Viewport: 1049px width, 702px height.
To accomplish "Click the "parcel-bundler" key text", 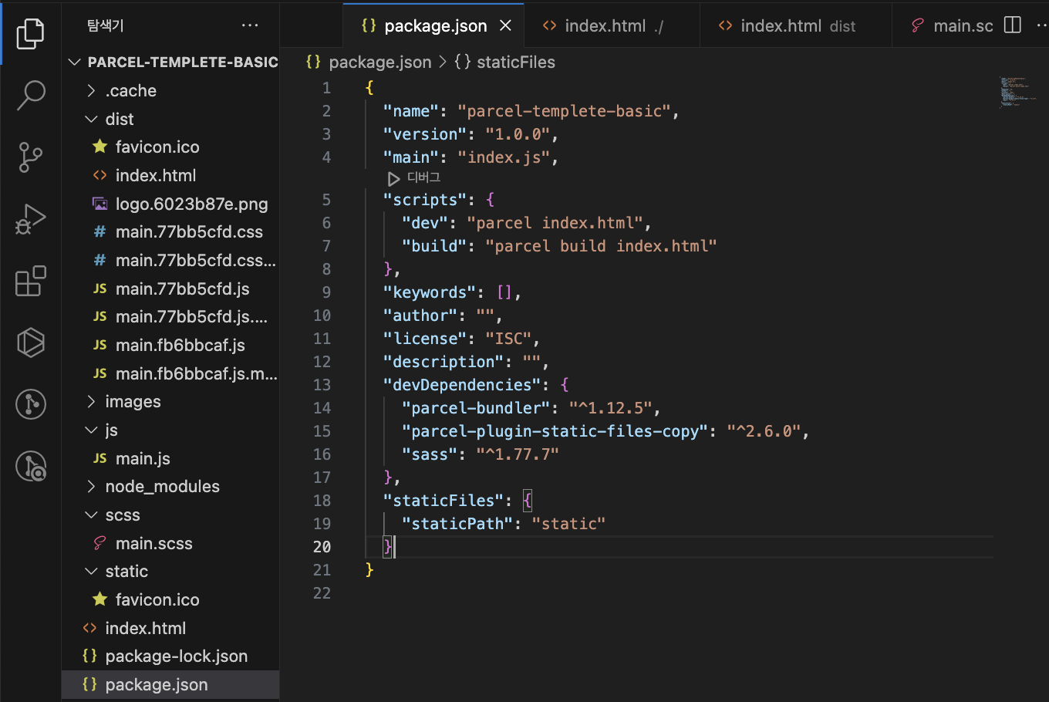I will click(x=476, y=408).
